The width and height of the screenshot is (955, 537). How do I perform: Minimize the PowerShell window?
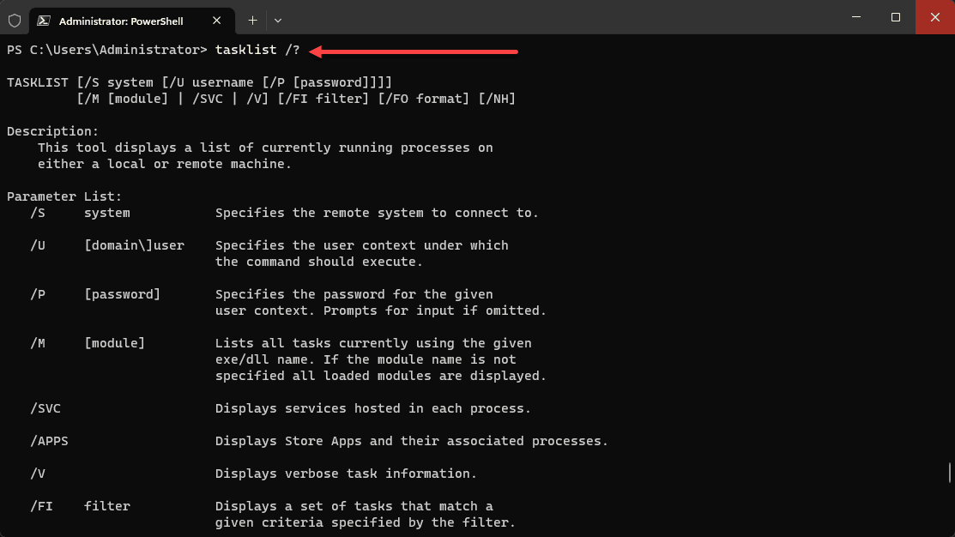pyautogui.click(x=856, y=17)
